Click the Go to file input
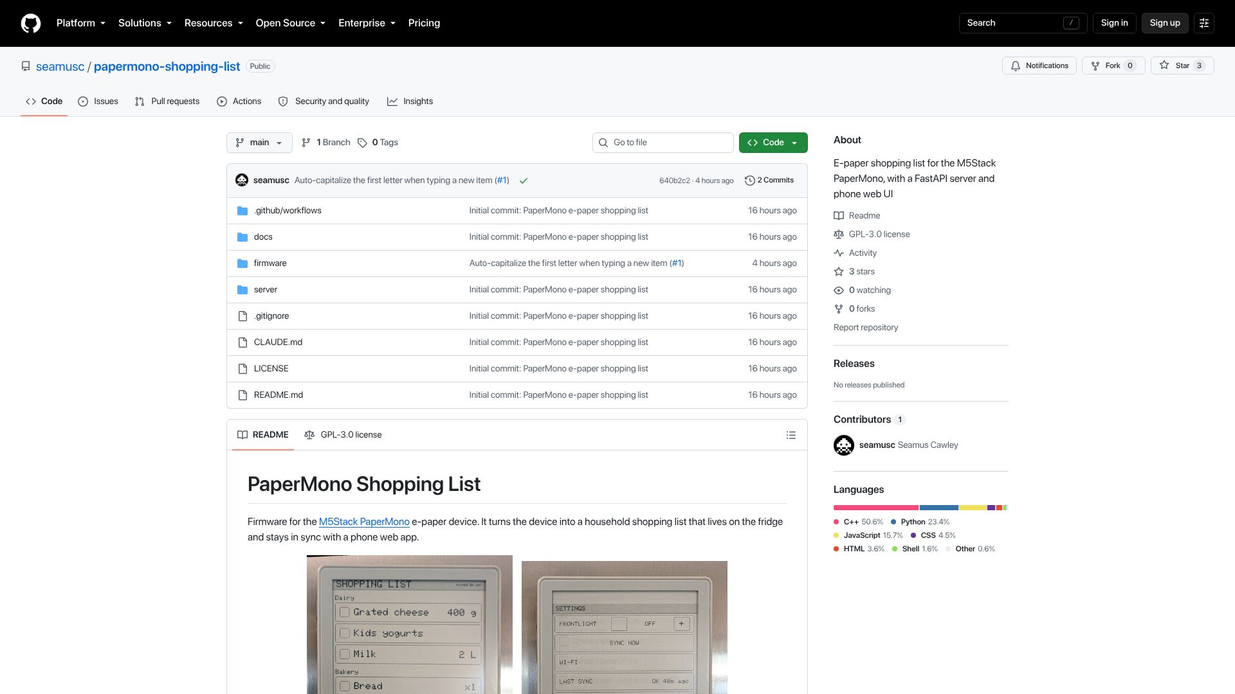 [x=663, y=143]
